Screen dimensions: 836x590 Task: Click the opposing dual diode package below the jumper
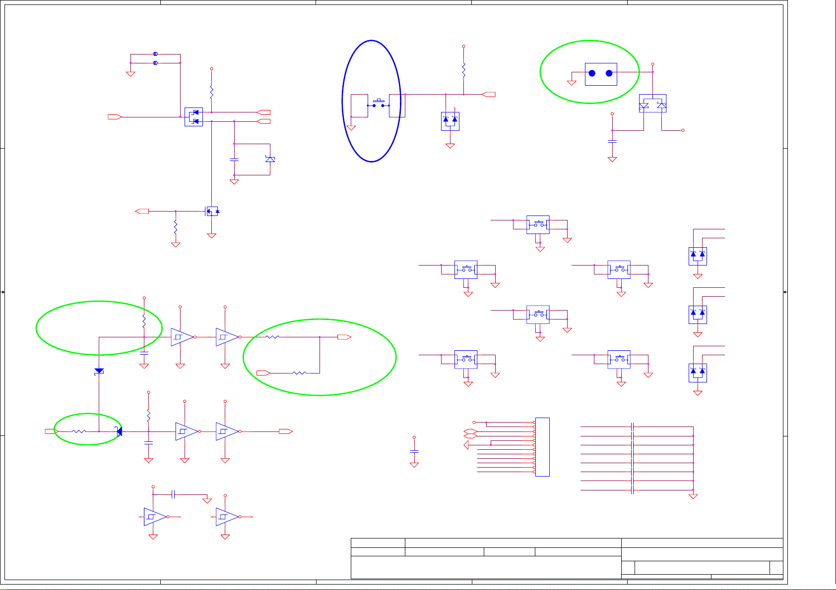click(x=652, y=104)
